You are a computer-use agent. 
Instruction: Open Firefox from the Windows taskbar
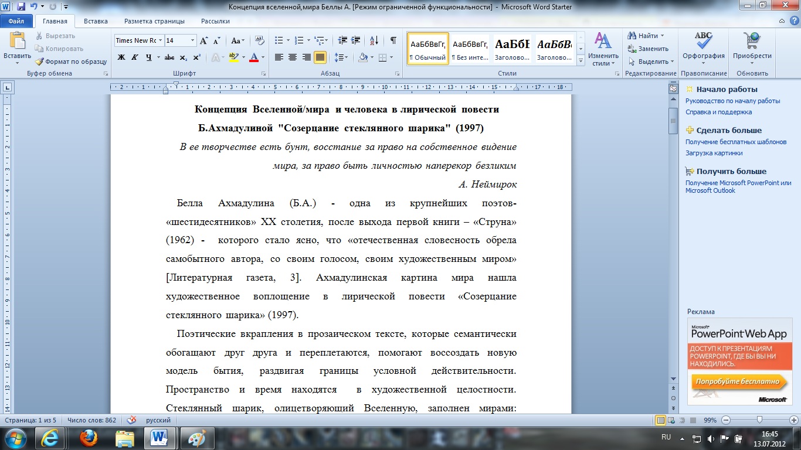(89, 438)
